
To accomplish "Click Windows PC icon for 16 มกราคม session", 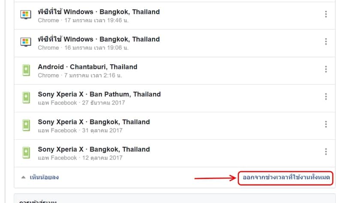I will click(26, 42).
